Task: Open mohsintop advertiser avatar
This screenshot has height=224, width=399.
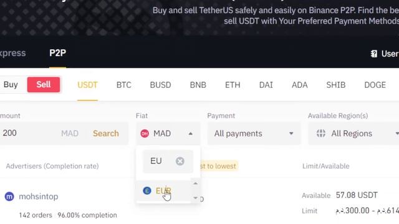Action: 9,197
